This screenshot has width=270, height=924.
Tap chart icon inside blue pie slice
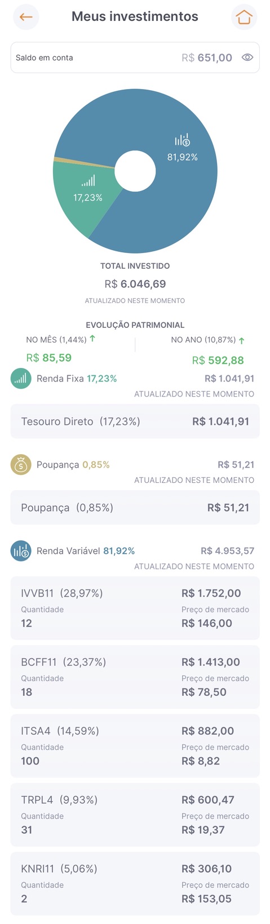(182, 140)
